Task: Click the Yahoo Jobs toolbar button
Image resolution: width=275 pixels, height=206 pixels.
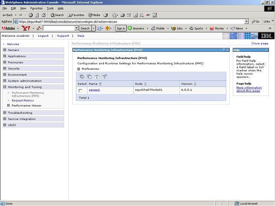Action: [177, 28]
